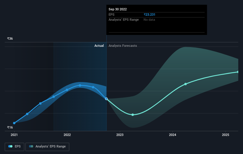Click the EPS legend color dots icon

pos(10,146)
